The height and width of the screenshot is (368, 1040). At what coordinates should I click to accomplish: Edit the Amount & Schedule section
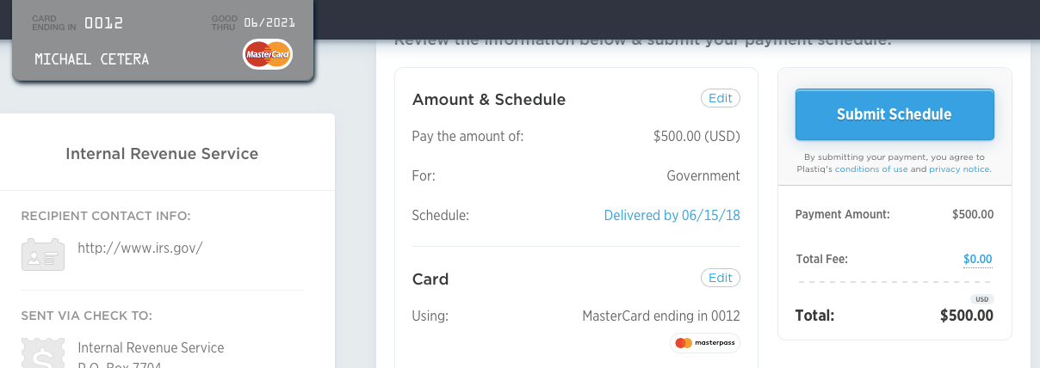[x=721, y=98]
